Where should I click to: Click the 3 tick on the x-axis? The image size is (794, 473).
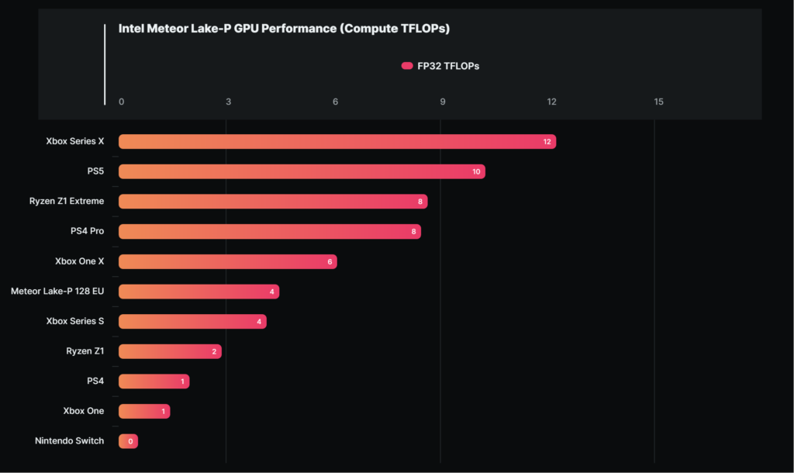229,102
